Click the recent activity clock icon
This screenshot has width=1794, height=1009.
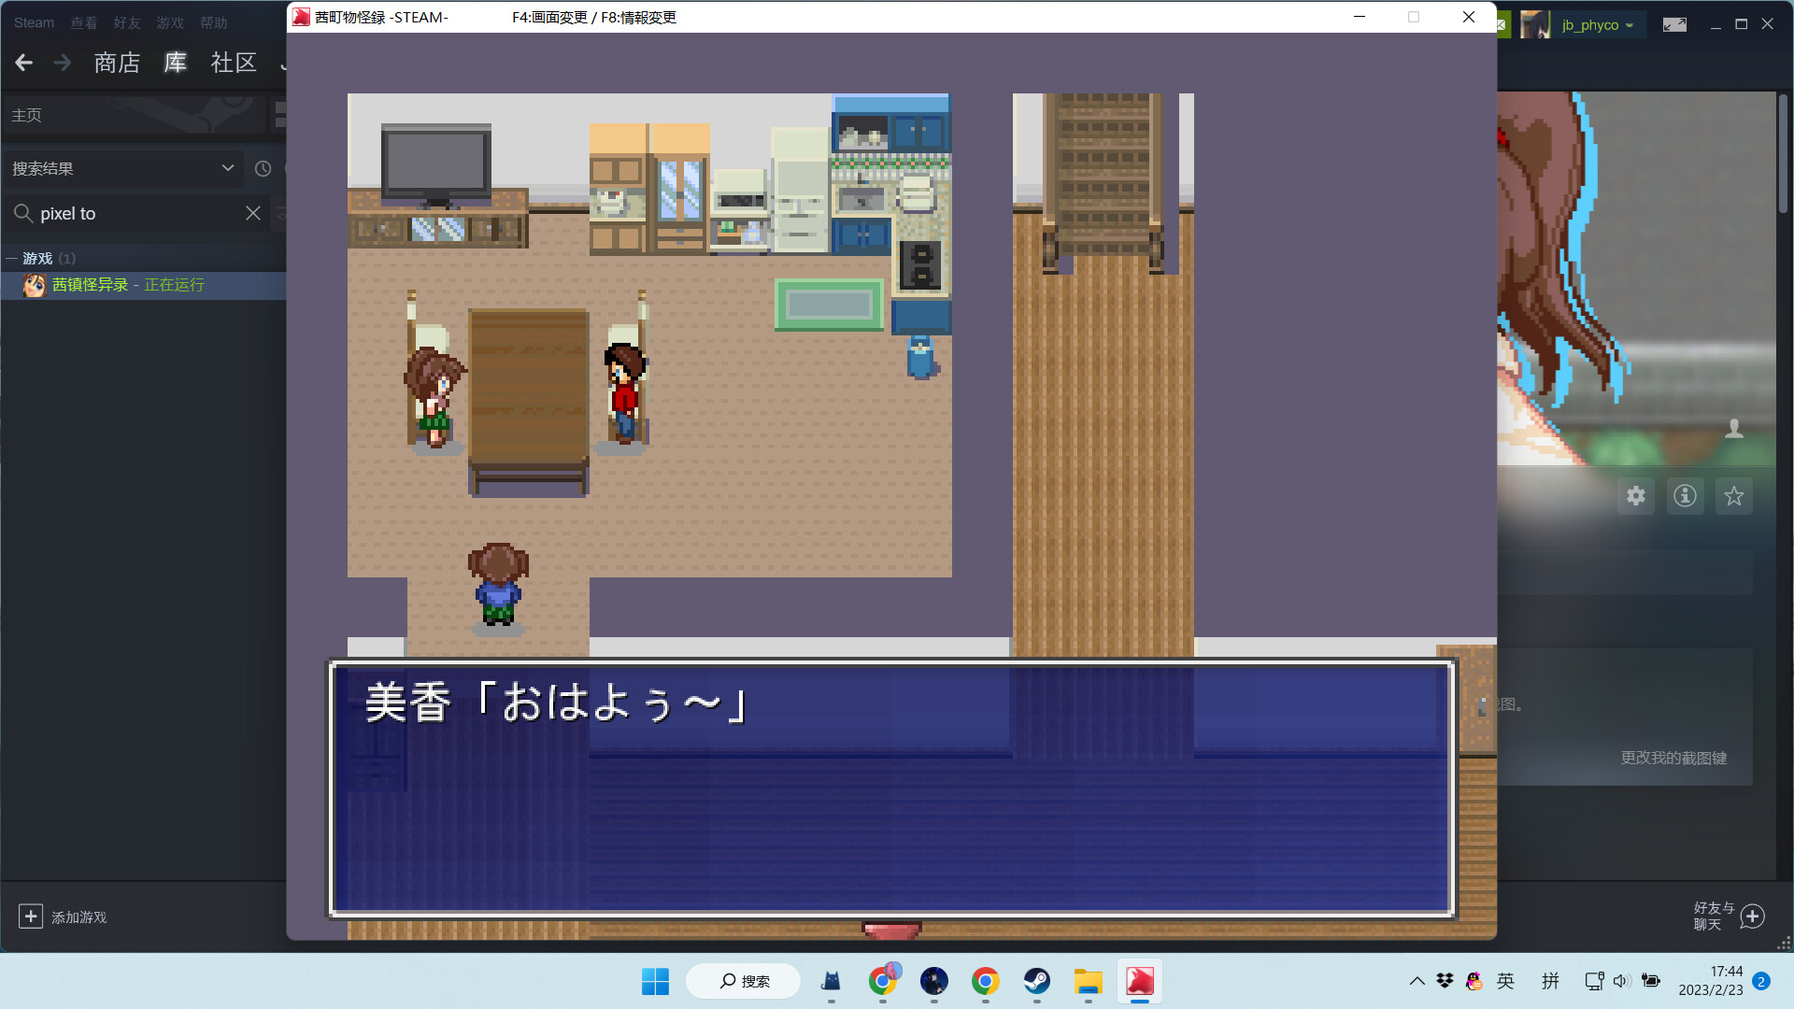pos(263,168)
